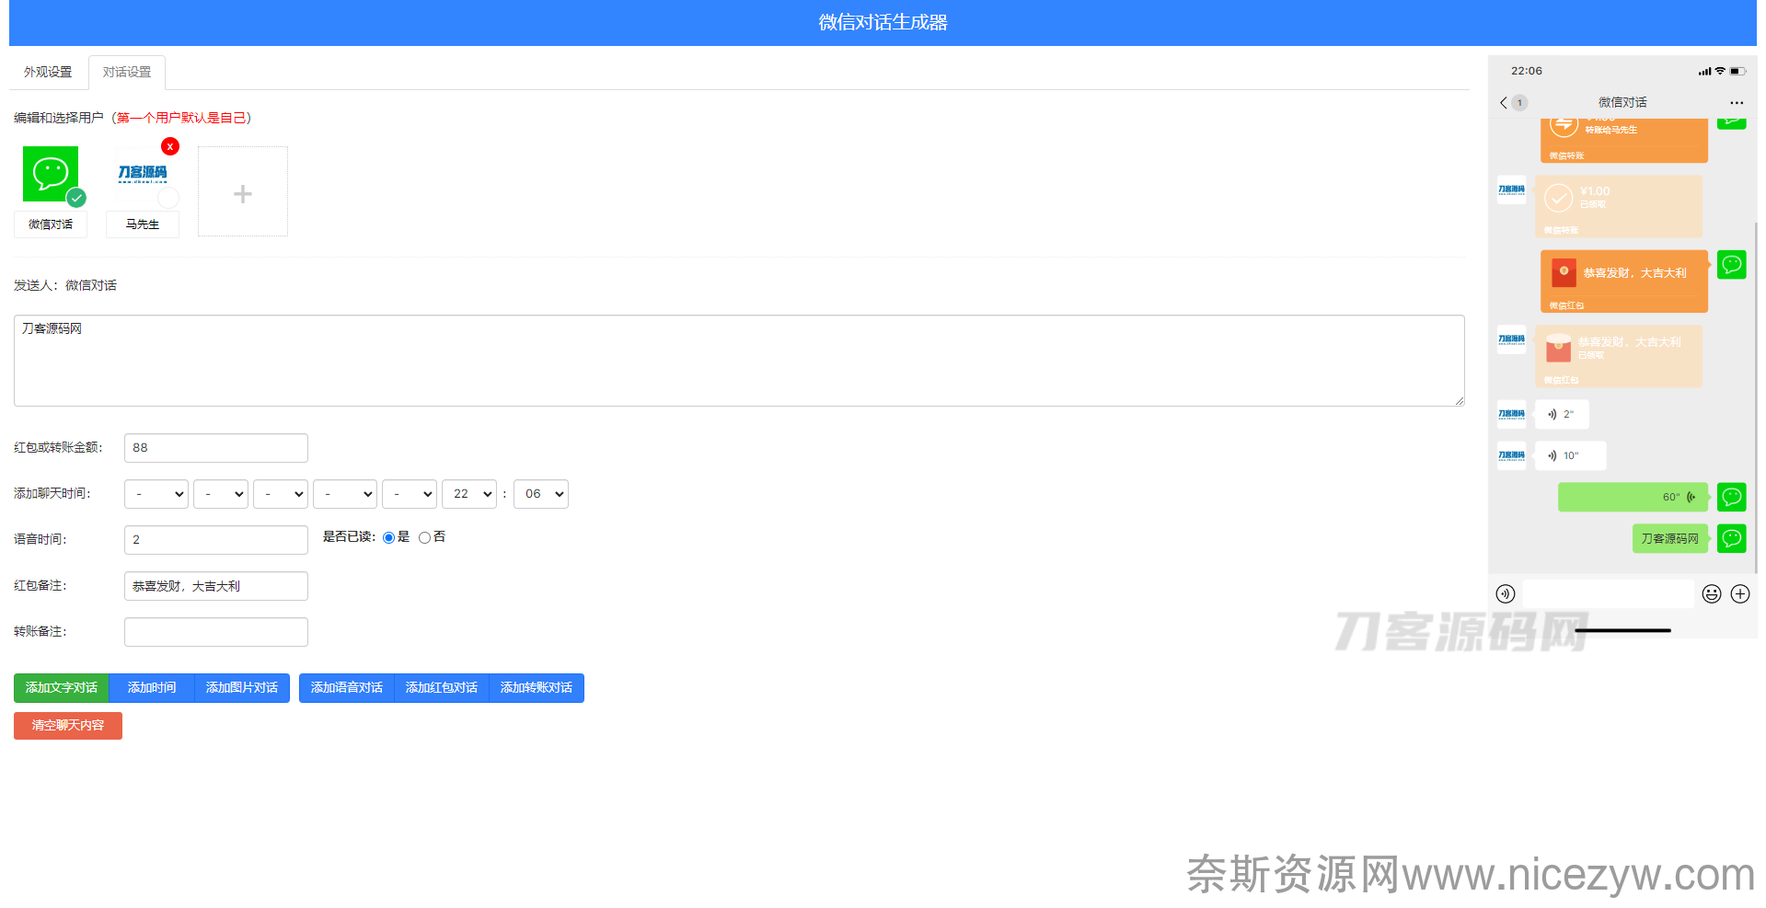The width and height of the screenshot is (1766, 908).
Task: Click the battery icon in phone status bar
Action: click(x=1737, y=71)
